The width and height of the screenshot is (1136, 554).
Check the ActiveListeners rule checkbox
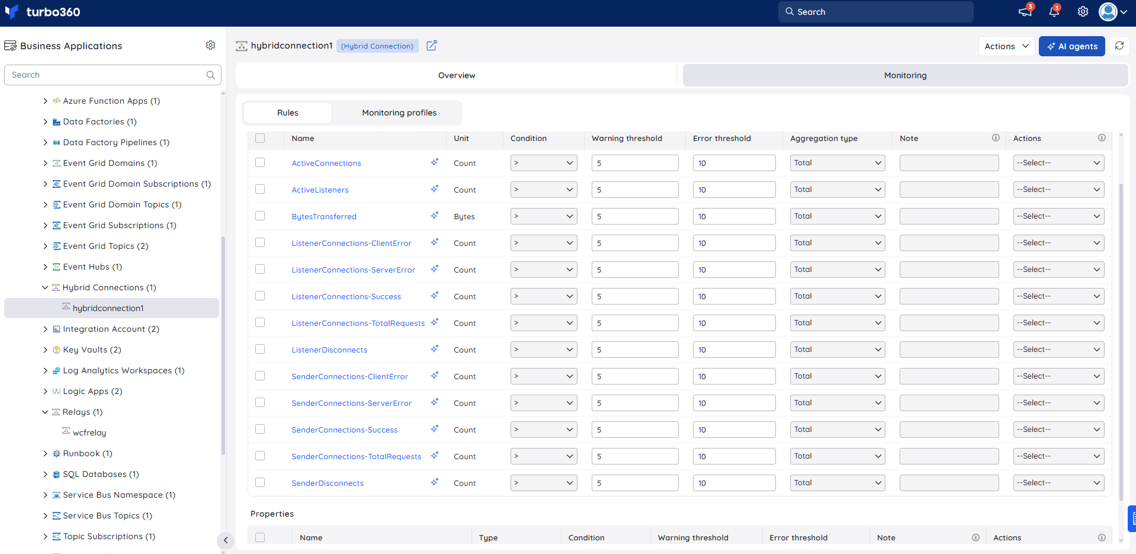click(260, 190)
